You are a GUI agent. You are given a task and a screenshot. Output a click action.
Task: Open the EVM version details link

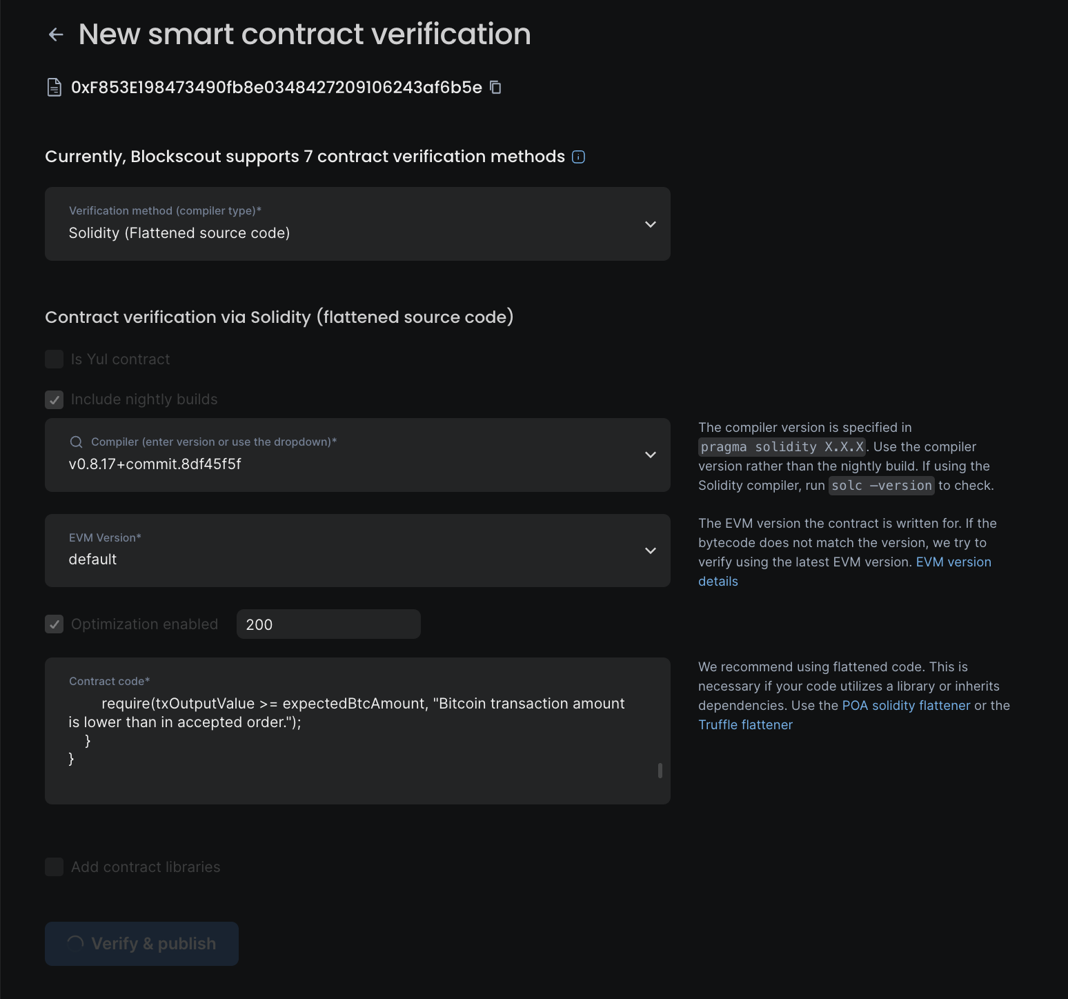coord(953,562)
